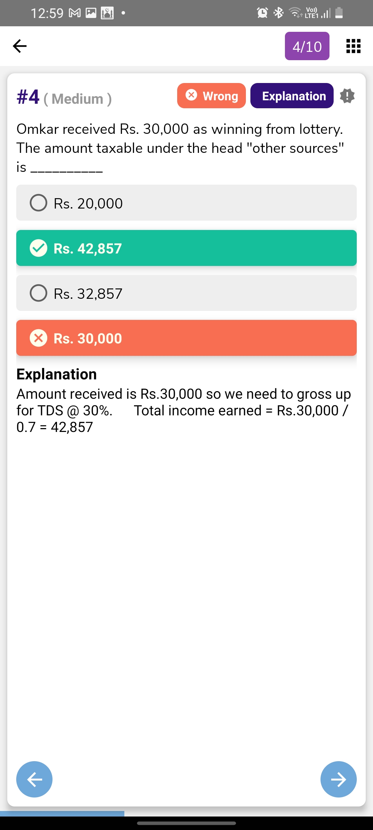Tap the blue quiz progress bar
The width and height of the screenshot is (373, 830).
click(62, 813)
